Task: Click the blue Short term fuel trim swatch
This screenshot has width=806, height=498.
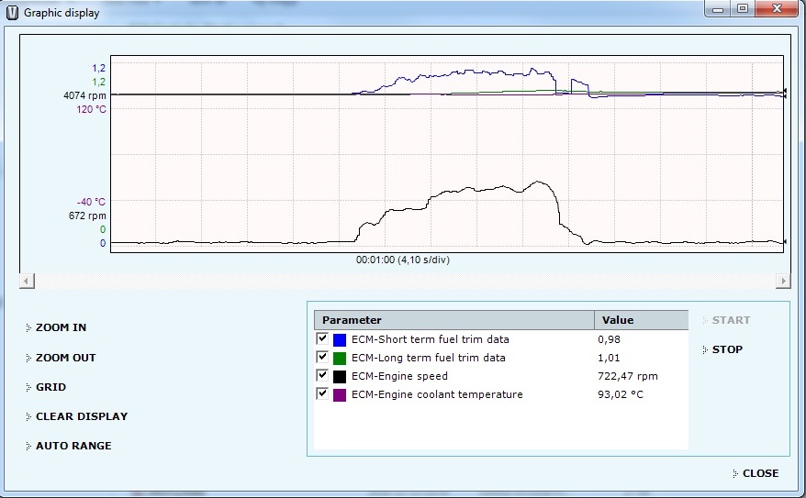Action: tap(340, 340)
